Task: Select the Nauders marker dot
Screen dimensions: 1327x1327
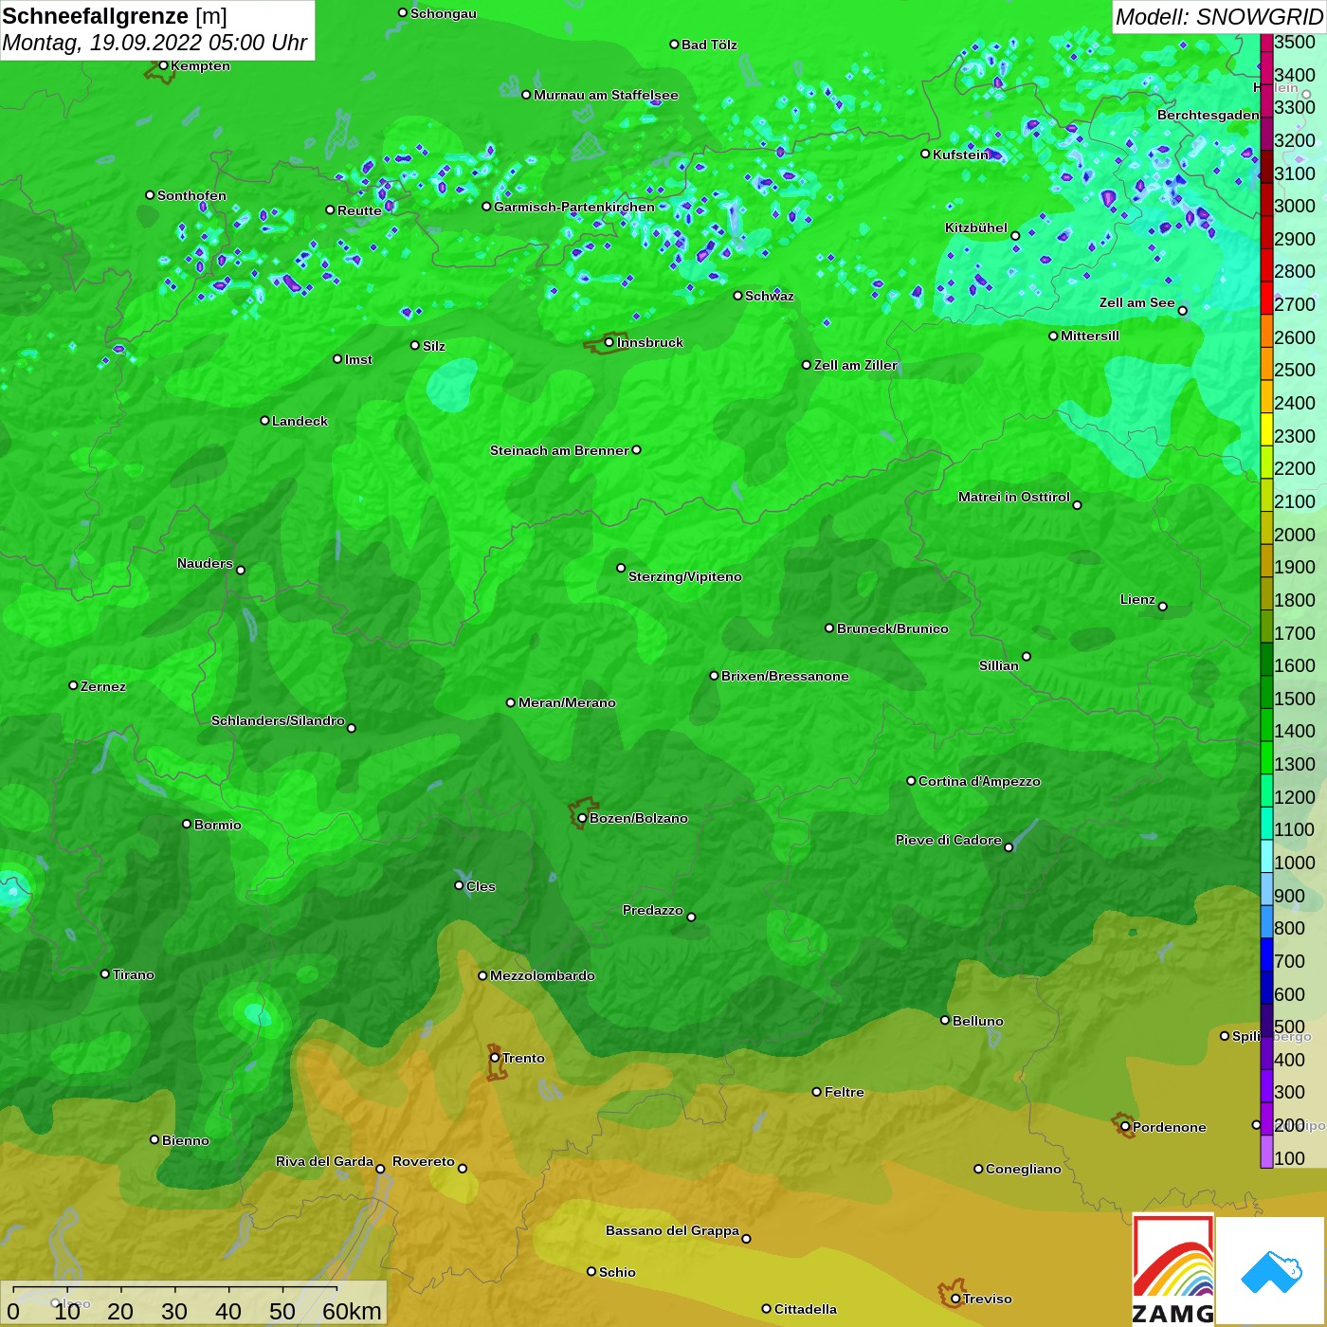Action: (x=241, y=571)
